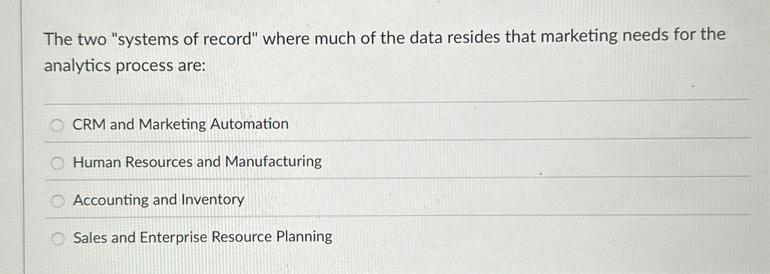Click the word "Sales" in last option
Screen dimensions: 770x274
(x=90, y=238)
